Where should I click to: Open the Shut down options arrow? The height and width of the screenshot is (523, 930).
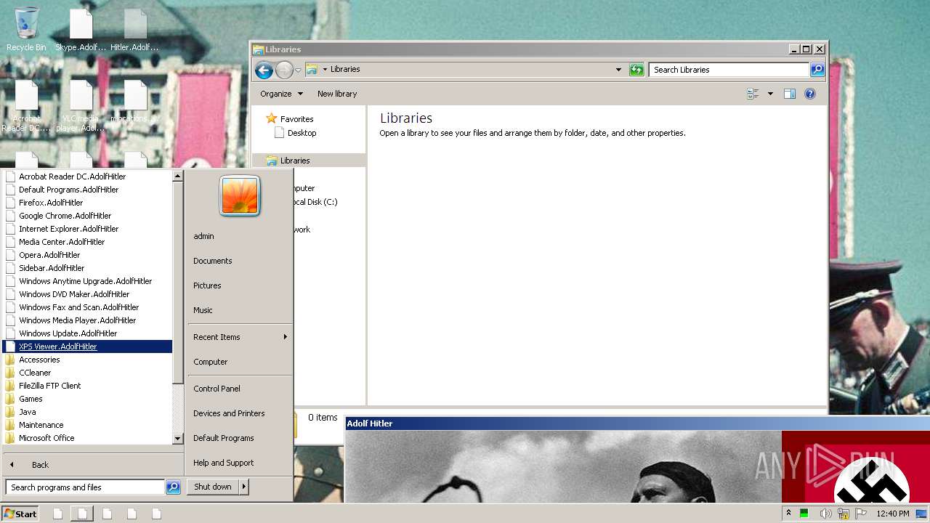(243, 487)
